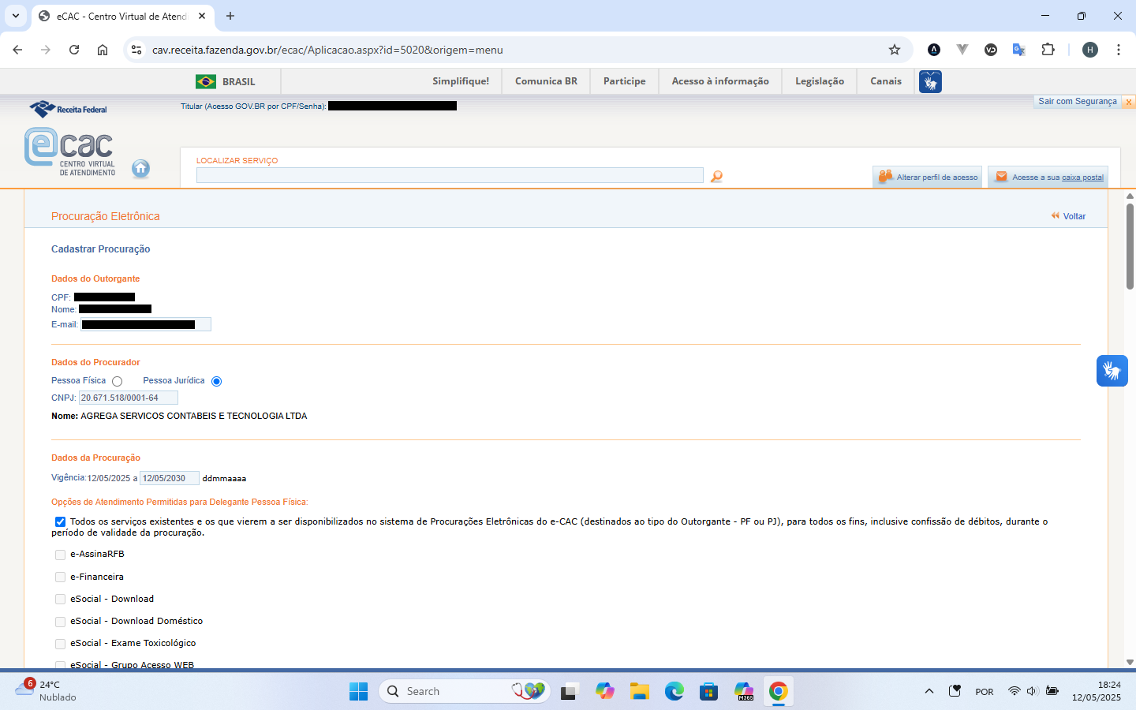Open the tab search dropdown arrow
This screenshot has width=1136, height=710.
[16, 16]
